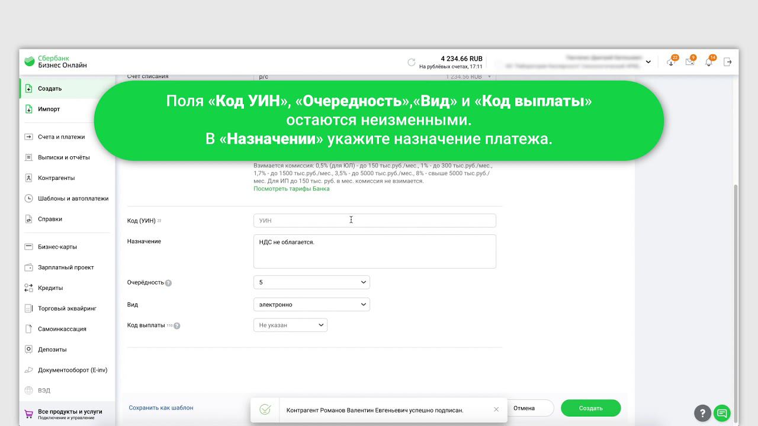Click the Sberbank logo icon
Image resolution: width=758 pixels, height=426 pixels.
pyautogui.click(x=30, y=62)
